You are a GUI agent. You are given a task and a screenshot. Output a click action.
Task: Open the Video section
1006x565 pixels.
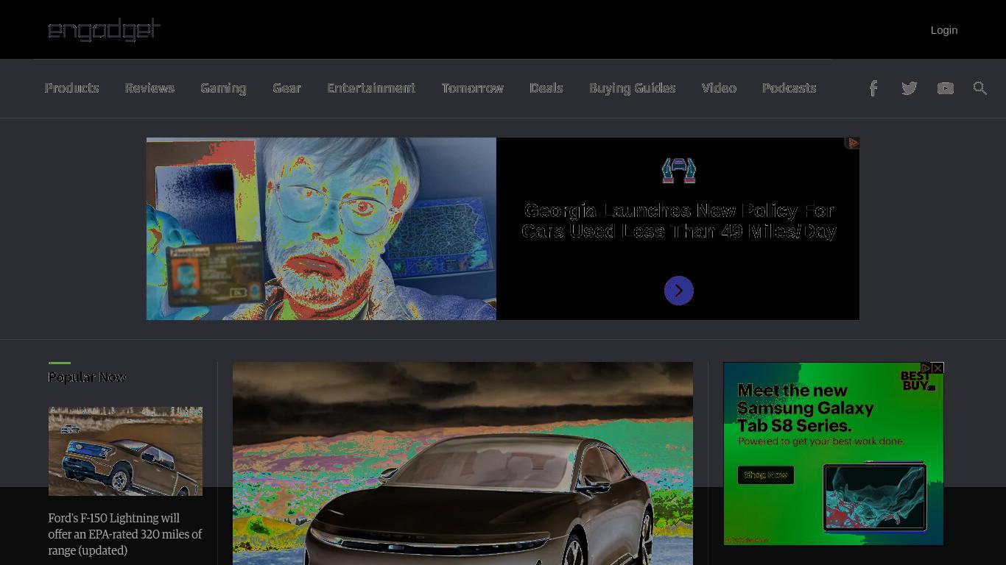click(719, 88)
